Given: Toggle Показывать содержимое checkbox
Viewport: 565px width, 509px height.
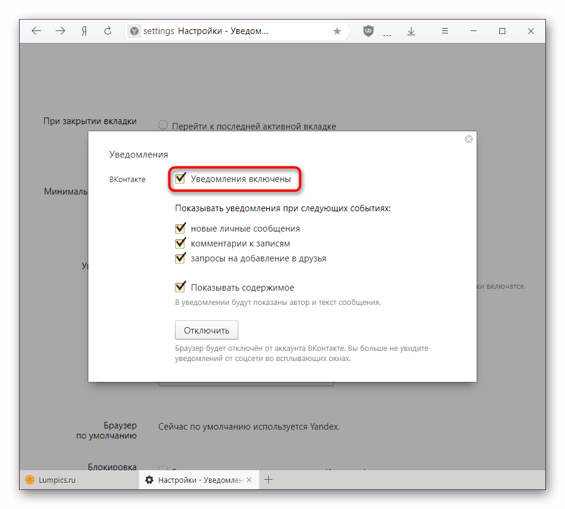Looking at the screenshot, I should (x=180, y=287).
